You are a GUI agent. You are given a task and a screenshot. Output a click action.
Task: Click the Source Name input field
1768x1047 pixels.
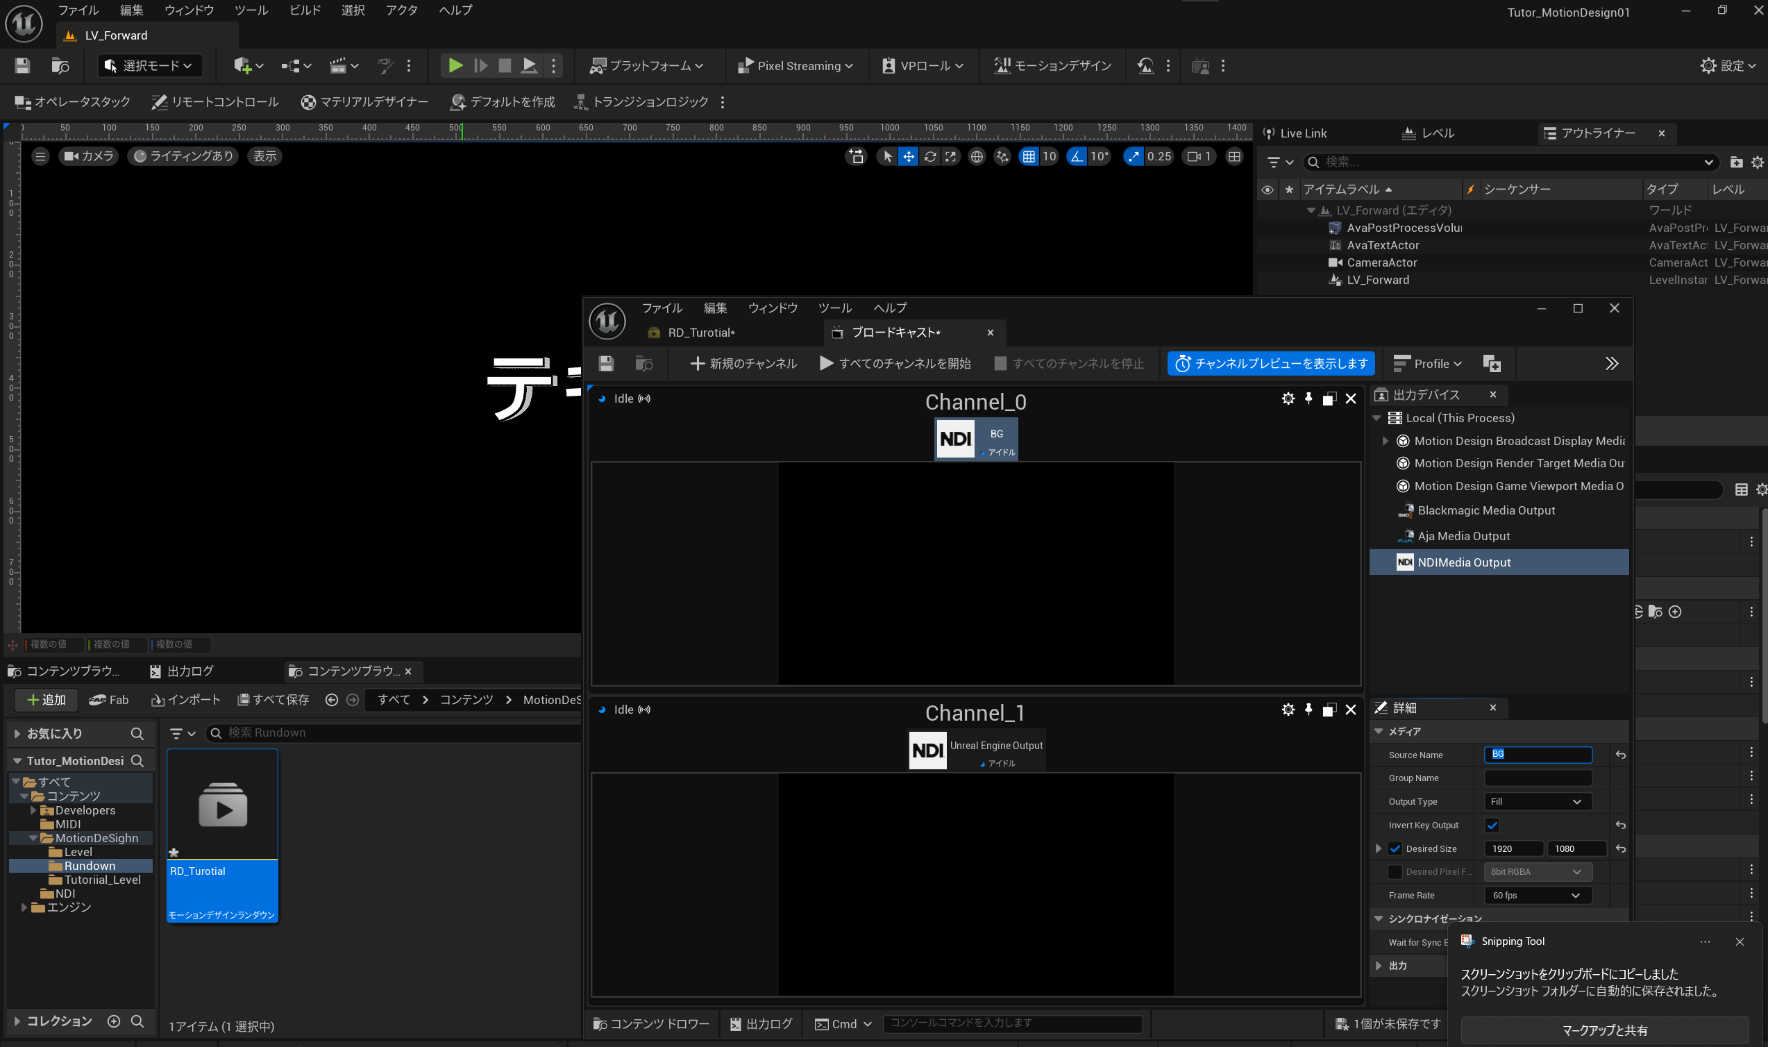coord(1538,754)
